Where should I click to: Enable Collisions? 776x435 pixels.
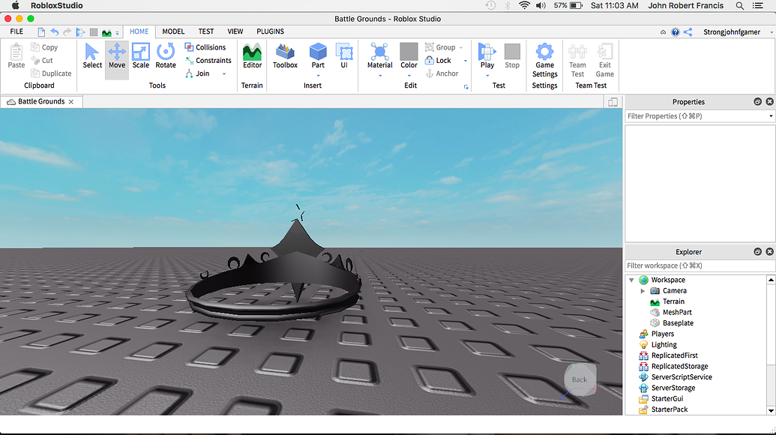[x=206, y=46]
